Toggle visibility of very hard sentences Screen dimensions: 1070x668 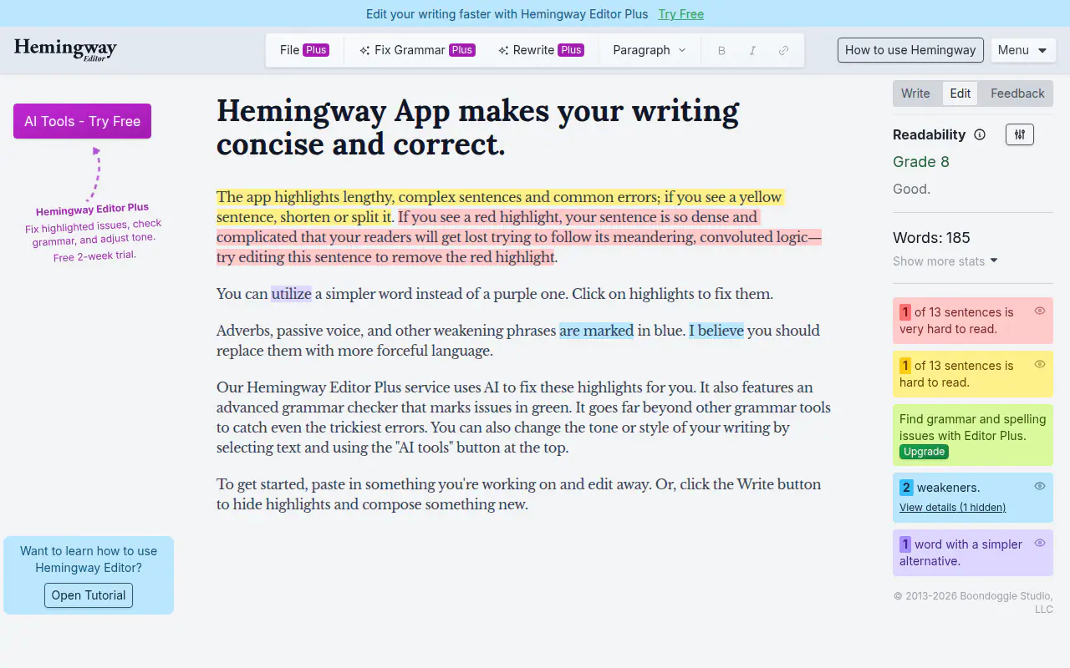pyautogui.click(x=1040, y=311)
